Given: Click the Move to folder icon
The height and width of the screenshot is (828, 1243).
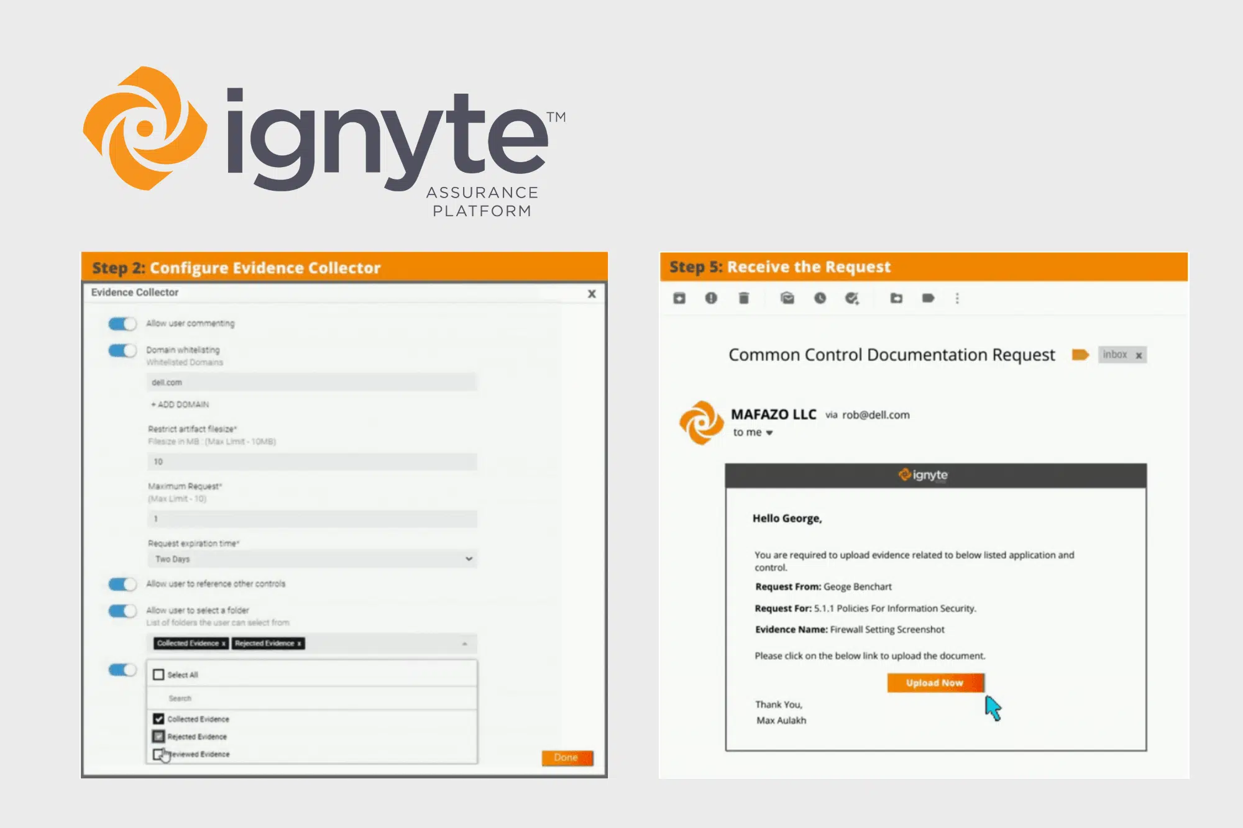Looking at the screenshot, I should click(x=896, y=298).
